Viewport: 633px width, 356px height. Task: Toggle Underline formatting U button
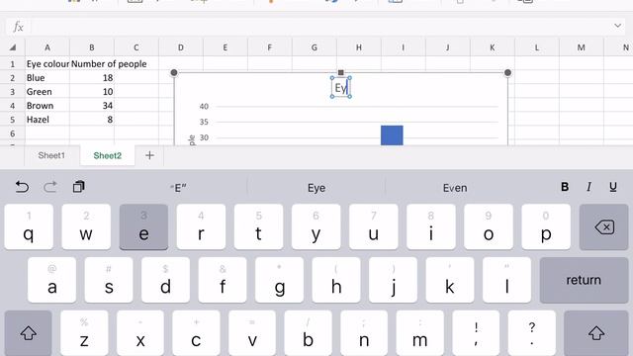[613, 187]
